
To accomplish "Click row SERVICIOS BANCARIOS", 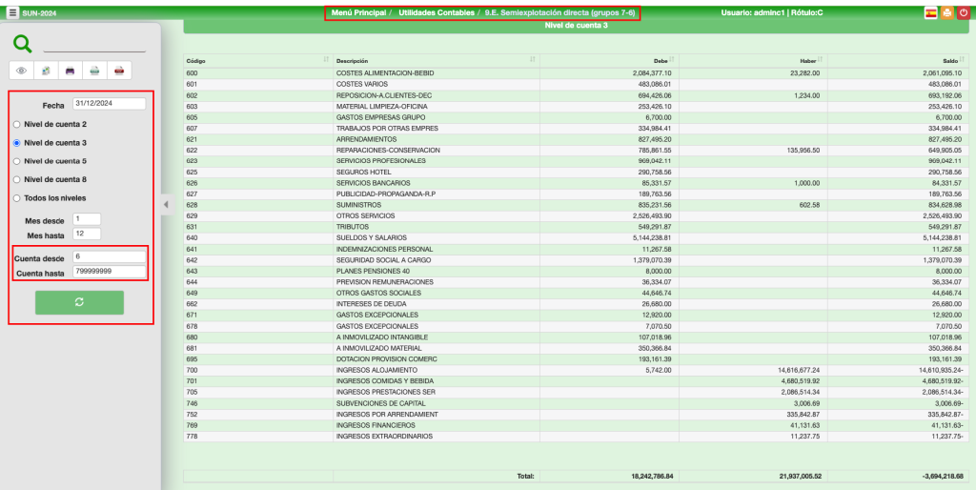I will [577, 183].
